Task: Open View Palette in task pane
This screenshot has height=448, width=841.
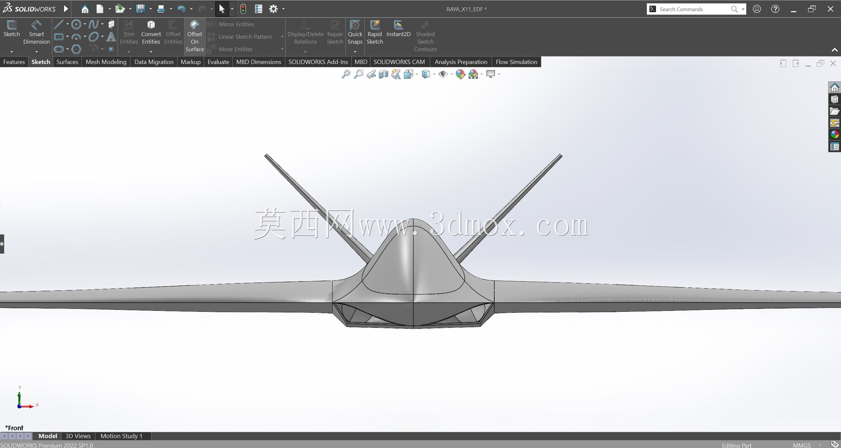Action: (834, 123)
